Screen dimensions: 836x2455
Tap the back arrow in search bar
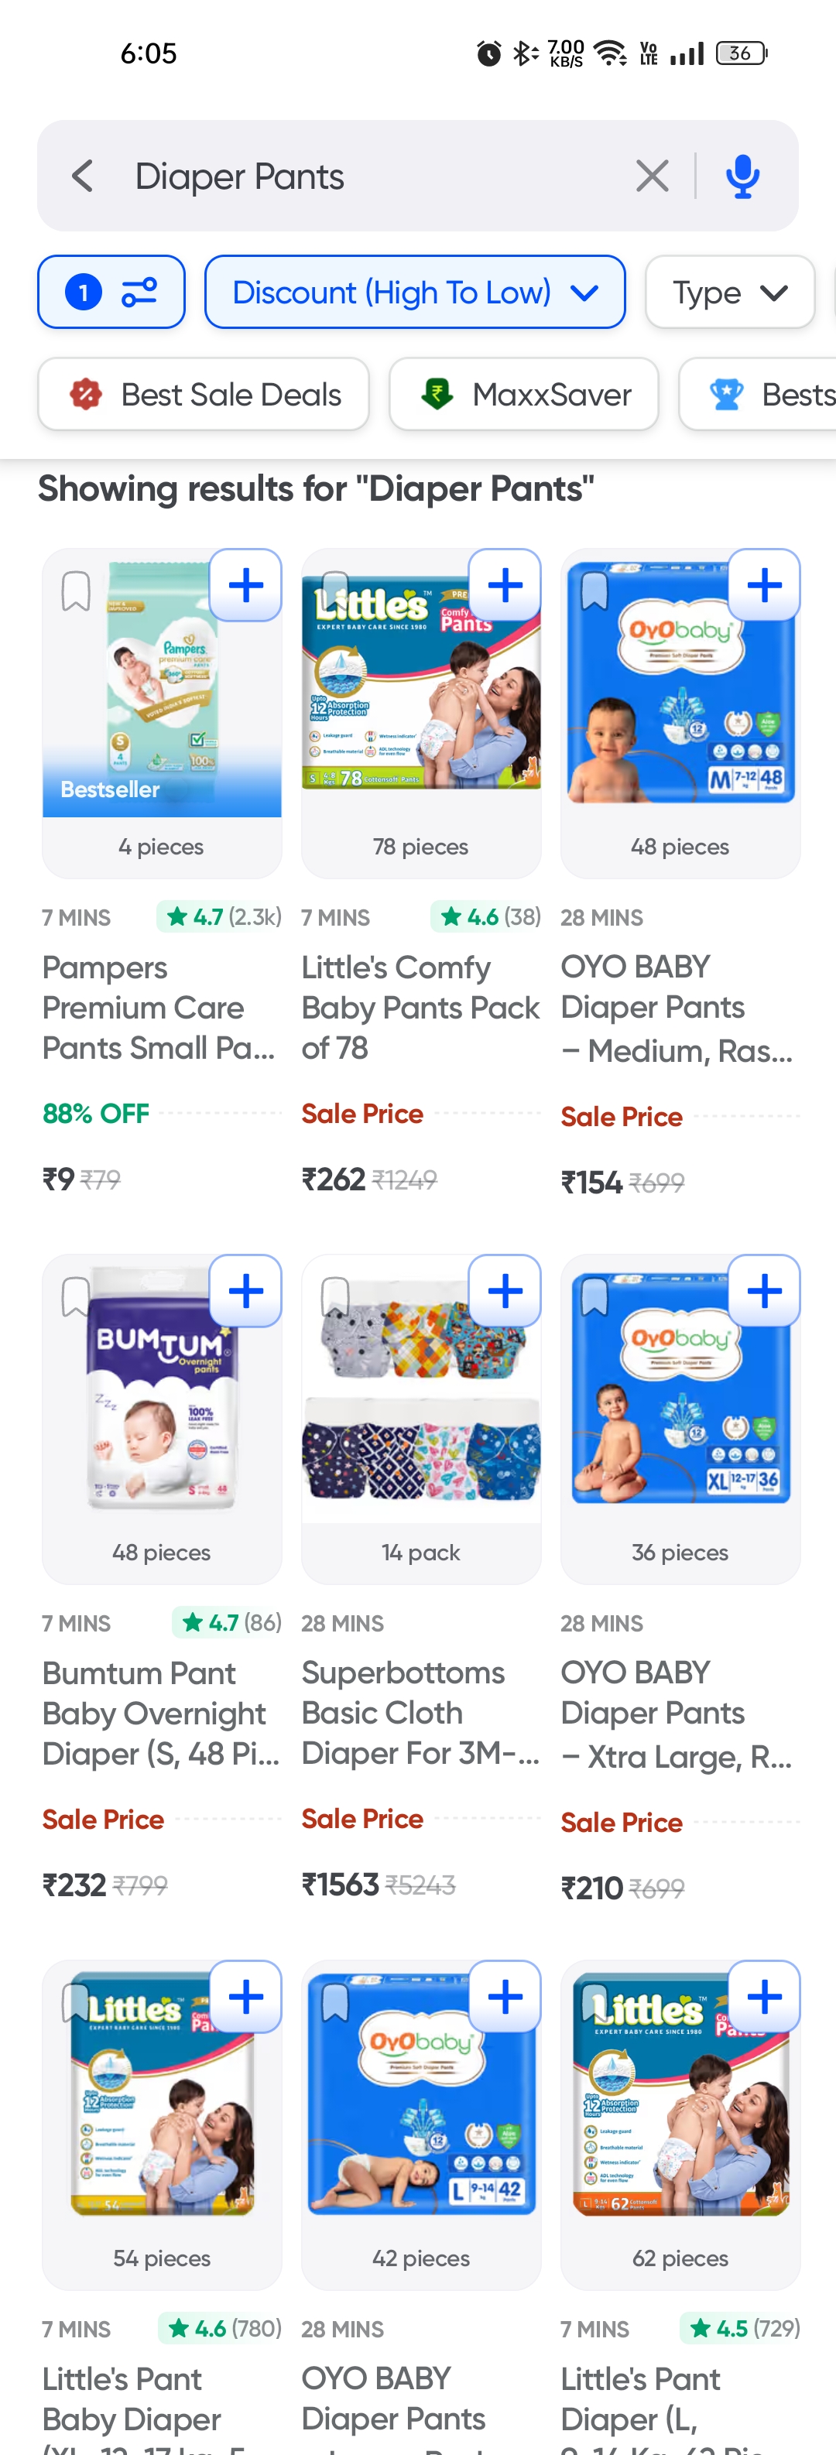83,176
